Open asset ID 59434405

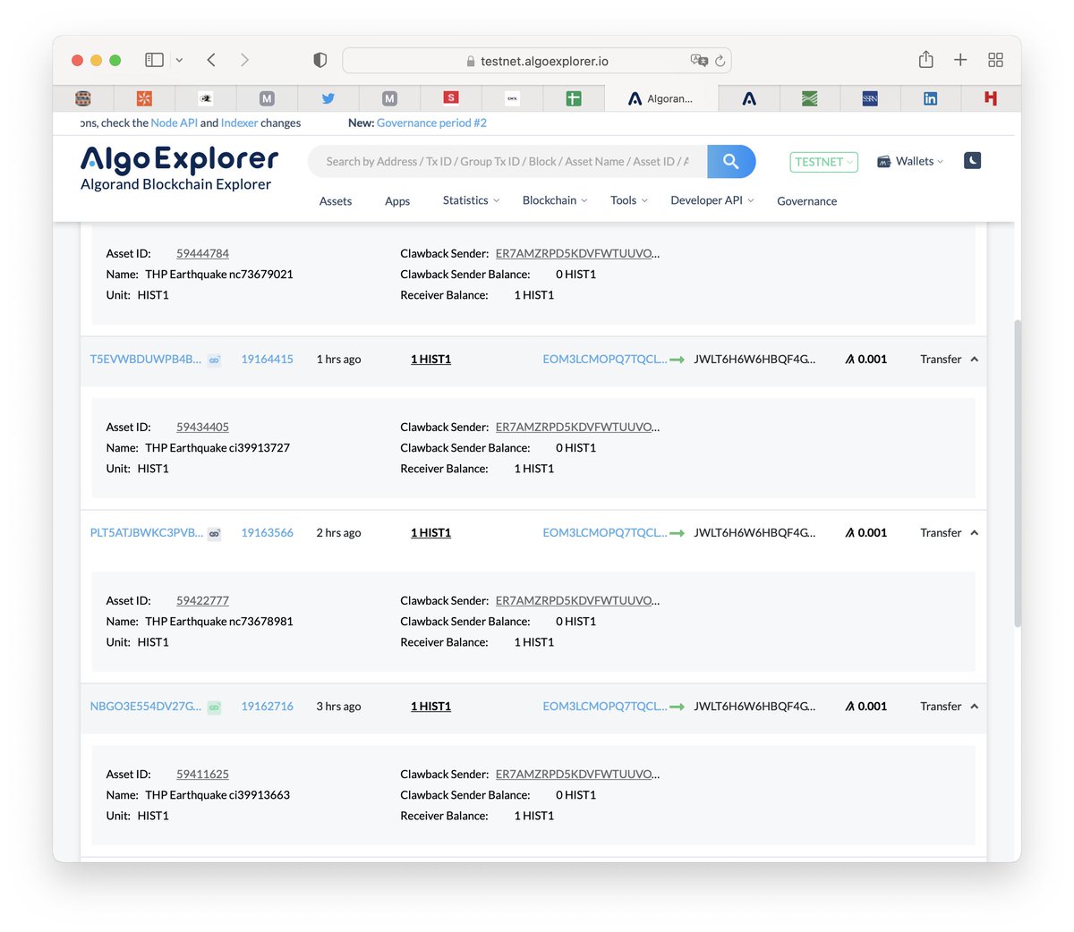pyautogui.click(x=202, y=427)
